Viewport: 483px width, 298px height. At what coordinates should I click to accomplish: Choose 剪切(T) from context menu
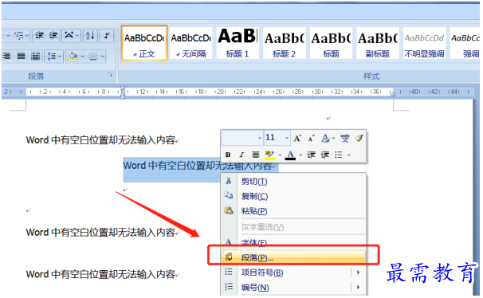[x=293, y=182]
